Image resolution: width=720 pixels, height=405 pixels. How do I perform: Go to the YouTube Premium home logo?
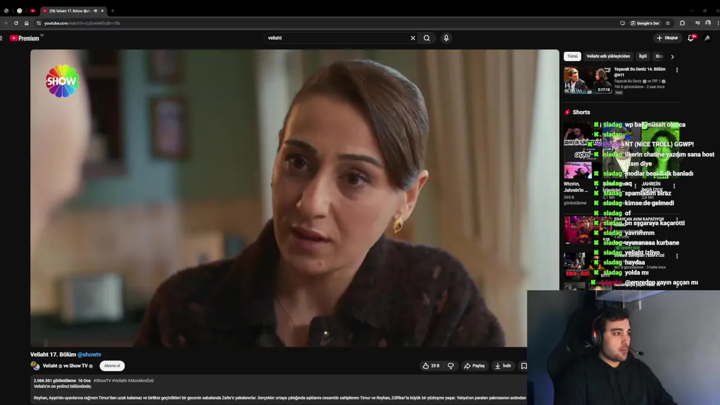(25, 38)
